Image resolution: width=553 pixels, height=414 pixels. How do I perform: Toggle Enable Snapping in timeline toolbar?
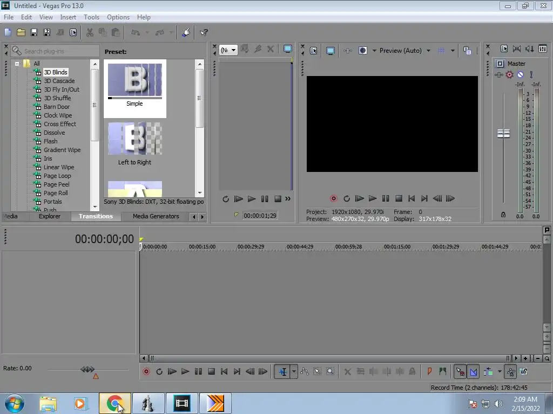coord(460,371)
